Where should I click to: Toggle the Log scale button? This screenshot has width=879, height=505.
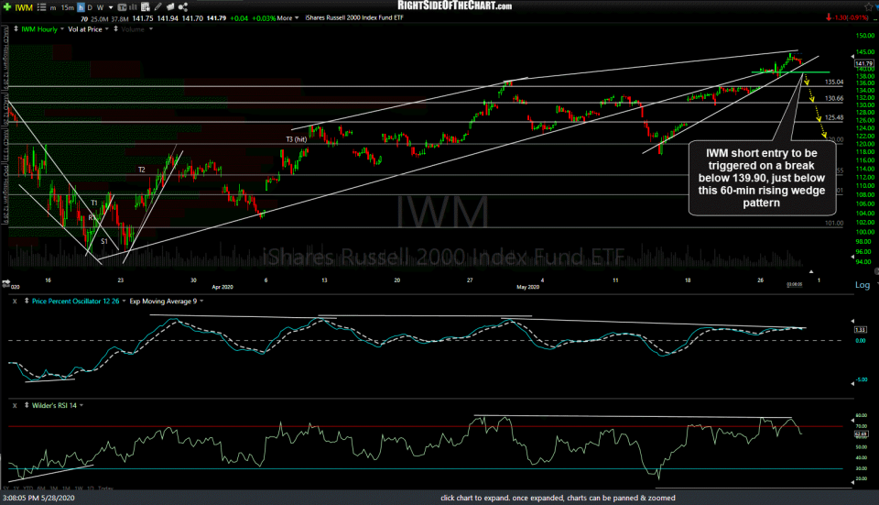863,285
